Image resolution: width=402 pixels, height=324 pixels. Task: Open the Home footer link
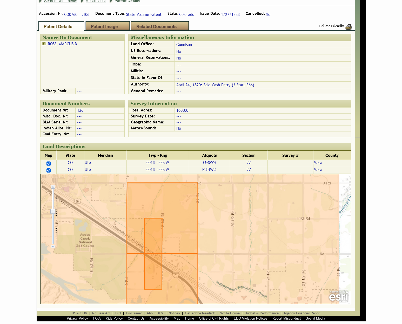click(x=190, y=318)
